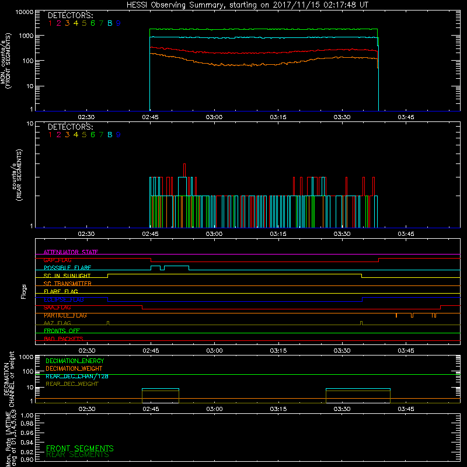Click the PARTICLE_FLAG label

point(65,315)
